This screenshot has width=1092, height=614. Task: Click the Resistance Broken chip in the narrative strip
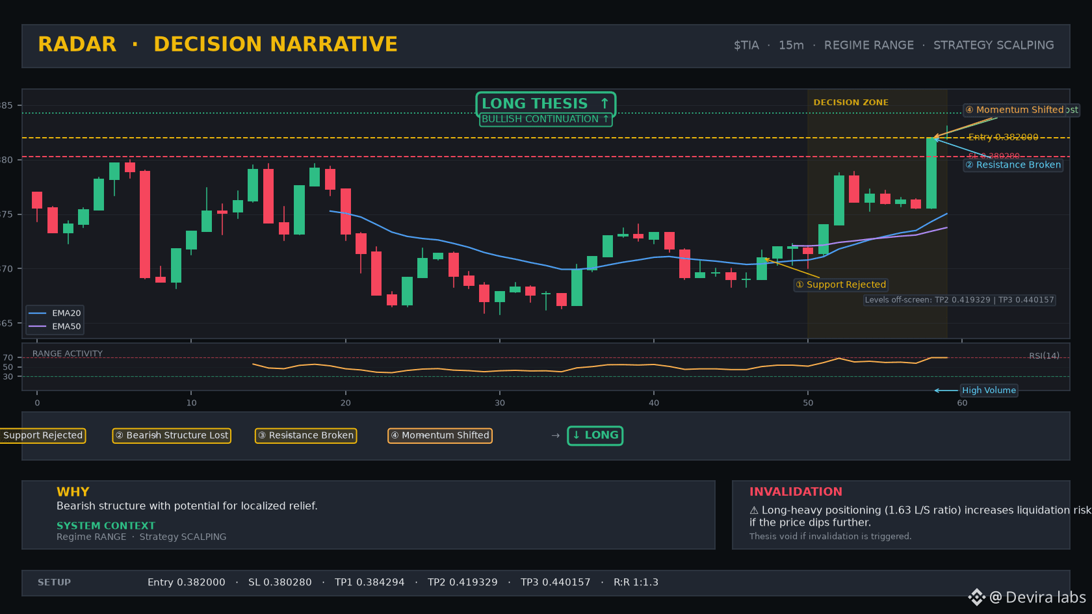305,435
